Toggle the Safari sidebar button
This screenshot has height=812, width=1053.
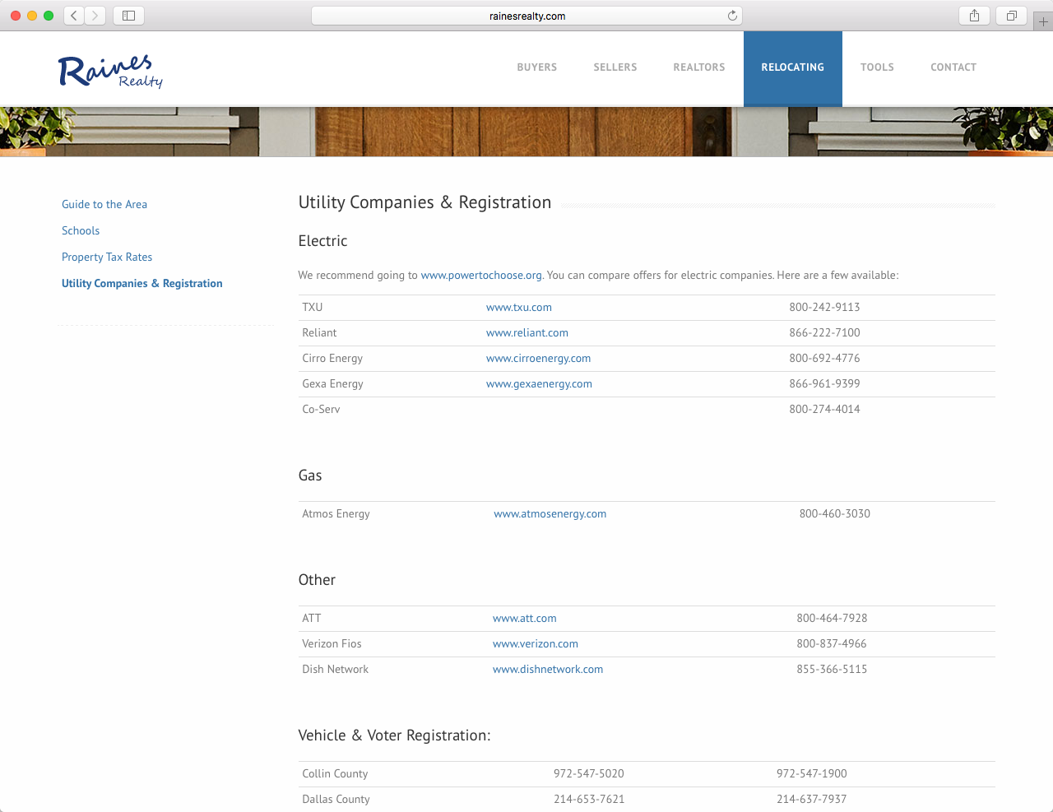(x=129, y=16)
